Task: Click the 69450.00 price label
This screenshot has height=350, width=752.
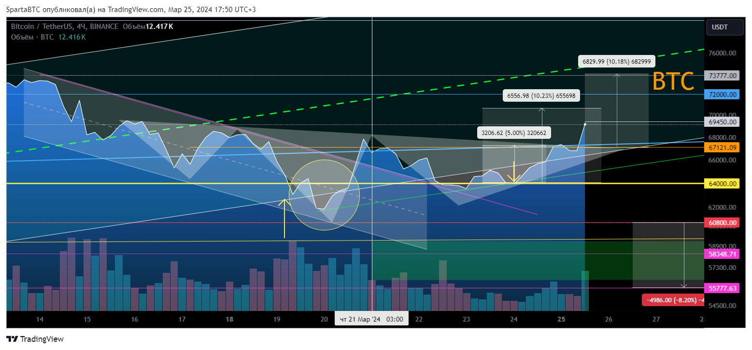Action: tap(723, 122)
